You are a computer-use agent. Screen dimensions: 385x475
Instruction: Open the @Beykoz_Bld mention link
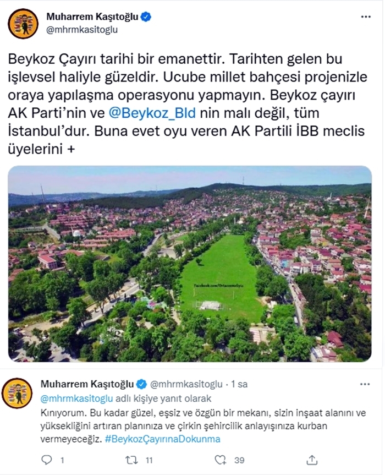click(152, 113)
